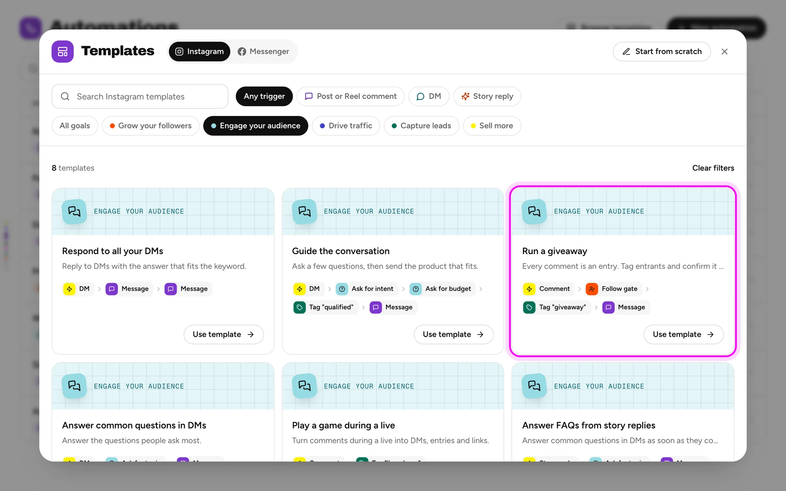Use the Respond to all your DMs template
The width and height of the screenshot is (786, 491).
[223, 335]
